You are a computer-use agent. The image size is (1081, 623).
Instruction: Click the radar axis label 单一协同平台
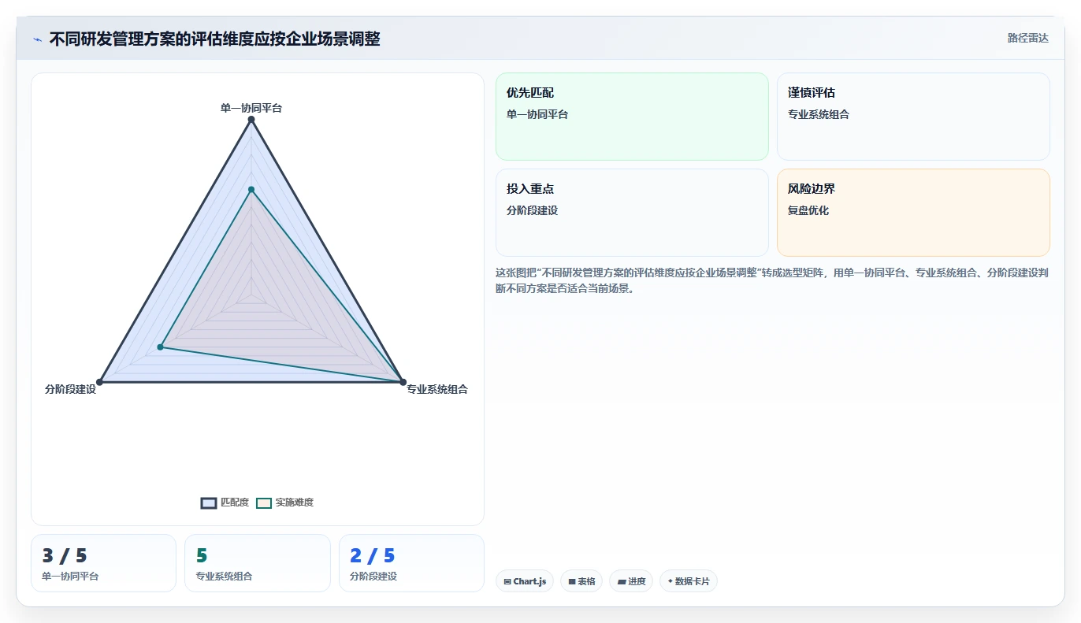point(251,108)
